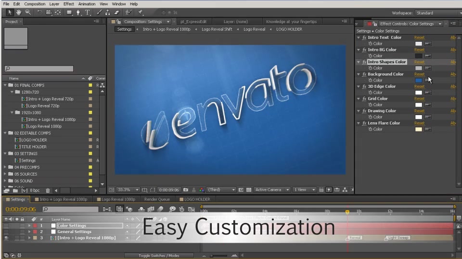Viewport: 462px width, 259px height.
Task: Toggle fx switch on Background Color effect
Action: pyautogui.click(x=364, y=74)
